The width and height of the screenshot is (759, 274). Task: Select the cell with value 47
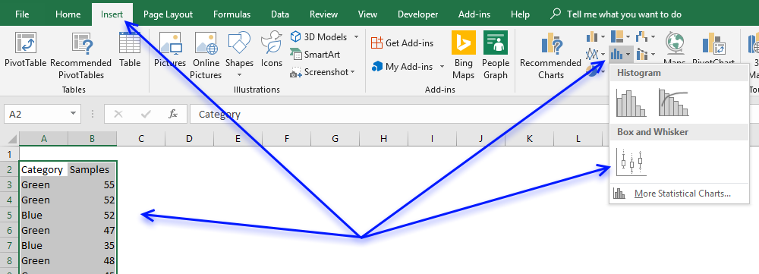pos(92,231)
